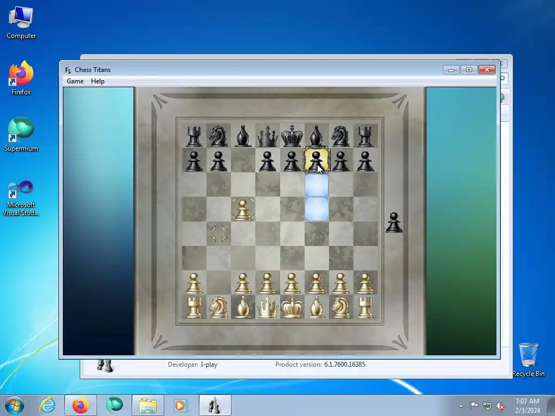555x416 pixels.
Task: Move pawn to the farther blue highlighted square
Action: tap(317, 209)
